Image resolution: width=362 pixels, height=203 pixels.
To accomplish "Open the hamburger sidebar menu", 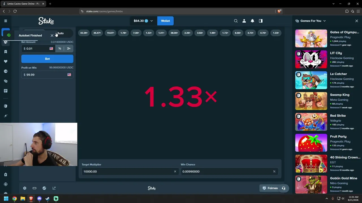I will [6, 21].
